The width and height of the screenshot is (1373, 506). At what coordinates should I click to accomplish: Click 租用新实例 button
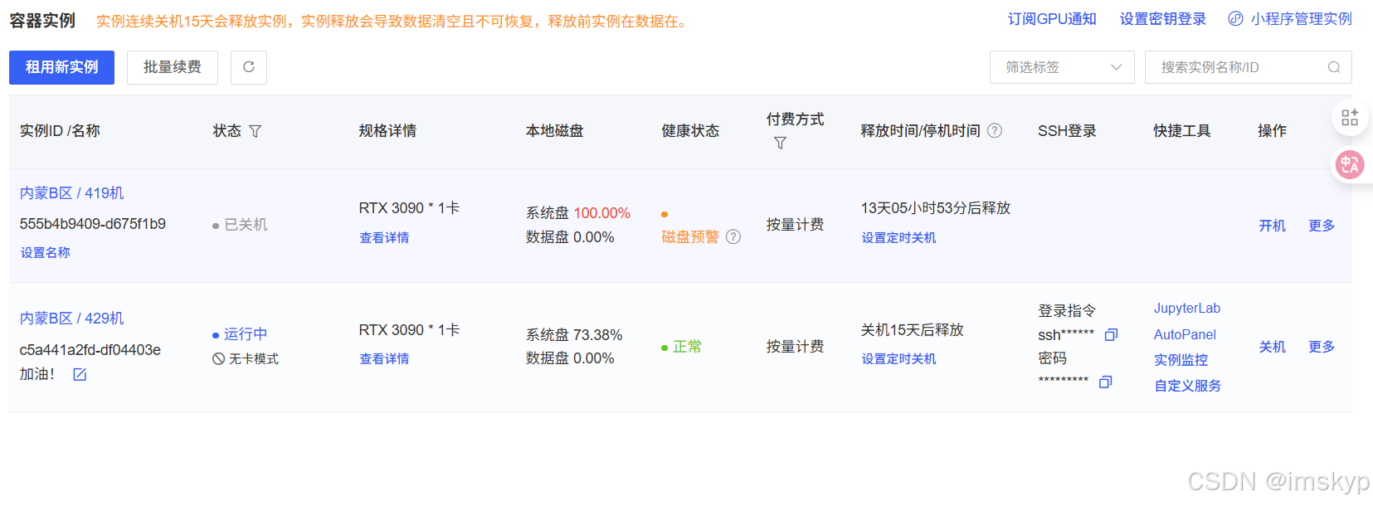(x=61, y=67)
